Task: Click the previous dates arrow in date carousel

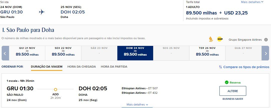Action: (x=5, y=53)
